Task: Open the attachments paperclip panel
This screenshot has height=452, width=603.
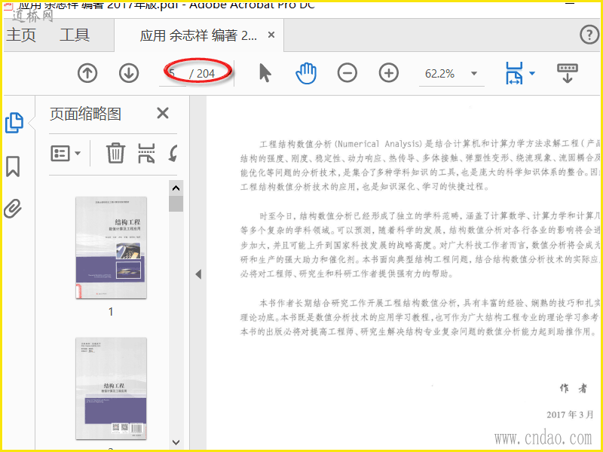Action: pos(13,209)
